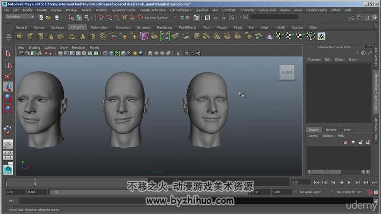Activate the Lasso select tool
The height and width of the screenshot is (214, 381).
pyautogui.click(x=8, y=65)
